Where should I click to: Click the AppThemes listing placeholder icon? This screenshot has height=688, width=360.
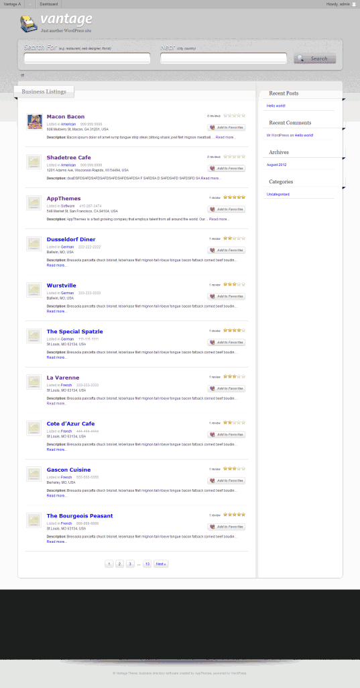click(34, 203)
